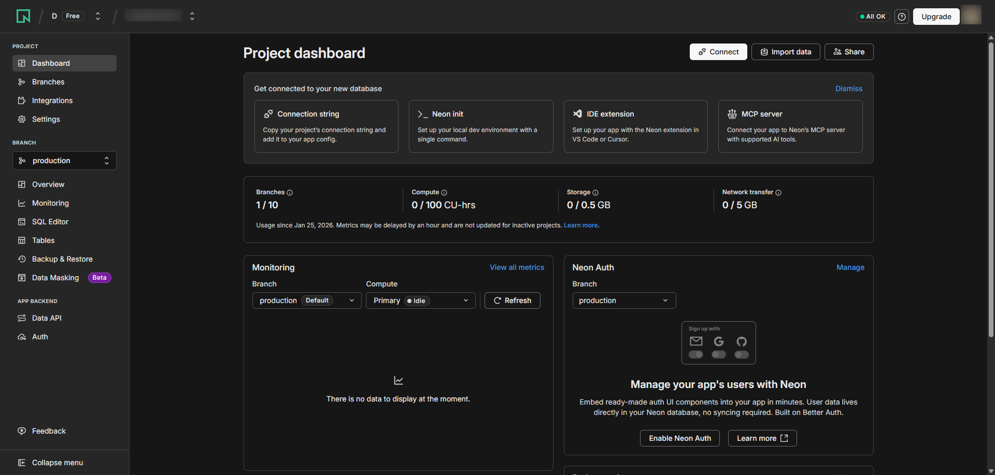Viewport: 995px width, 475px height.
Task: Click the All OK status indicator
Action: coord(873,17)
